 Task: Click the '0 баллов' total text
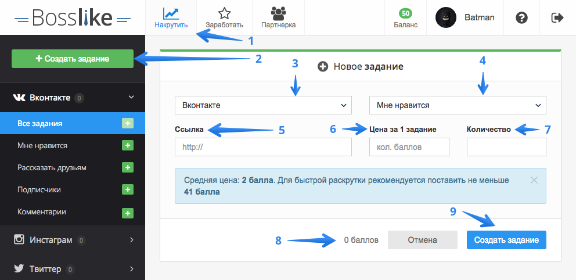pyautogui.click(x=361, y=240)
